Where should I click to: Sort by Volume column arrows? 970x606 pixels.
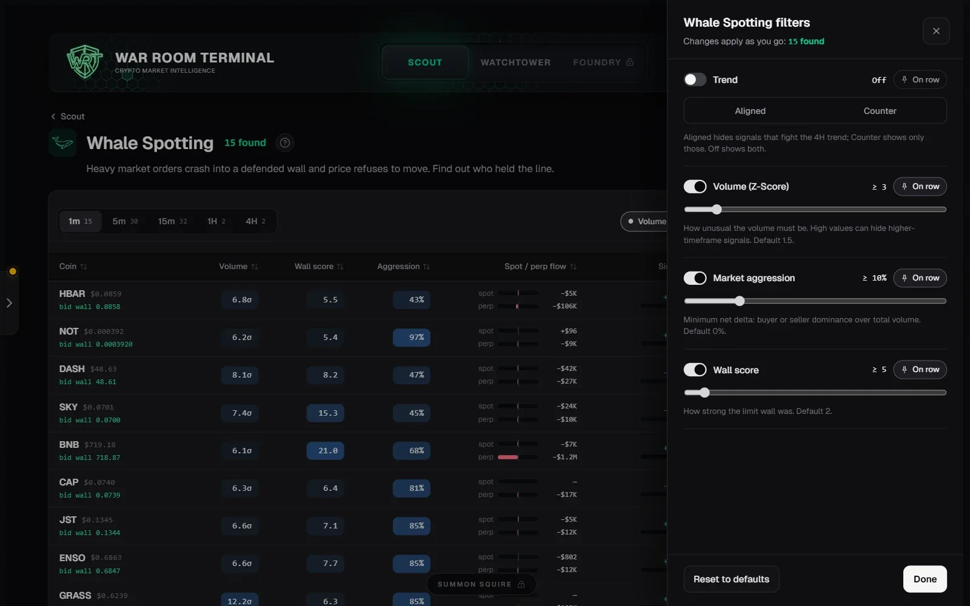coord(255,267)
